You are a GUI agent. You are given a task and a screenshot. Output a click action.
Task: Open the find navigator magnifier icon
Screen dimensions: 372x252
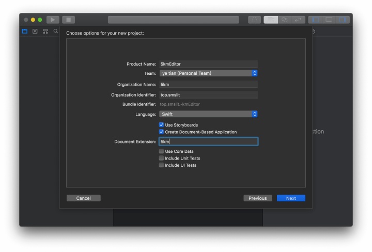click(55, 31)
